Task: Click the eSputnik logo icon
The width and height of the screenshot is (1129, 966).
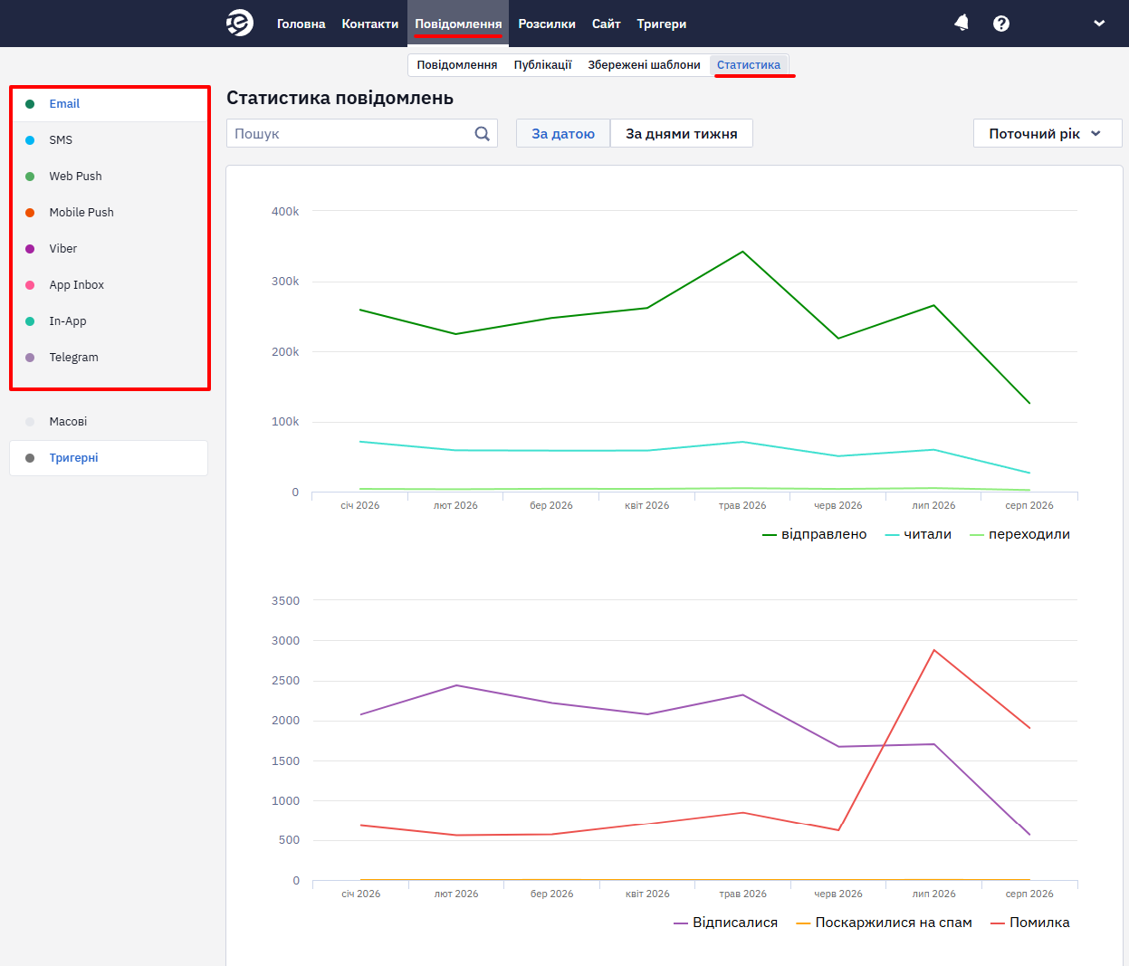Action: 240,24
